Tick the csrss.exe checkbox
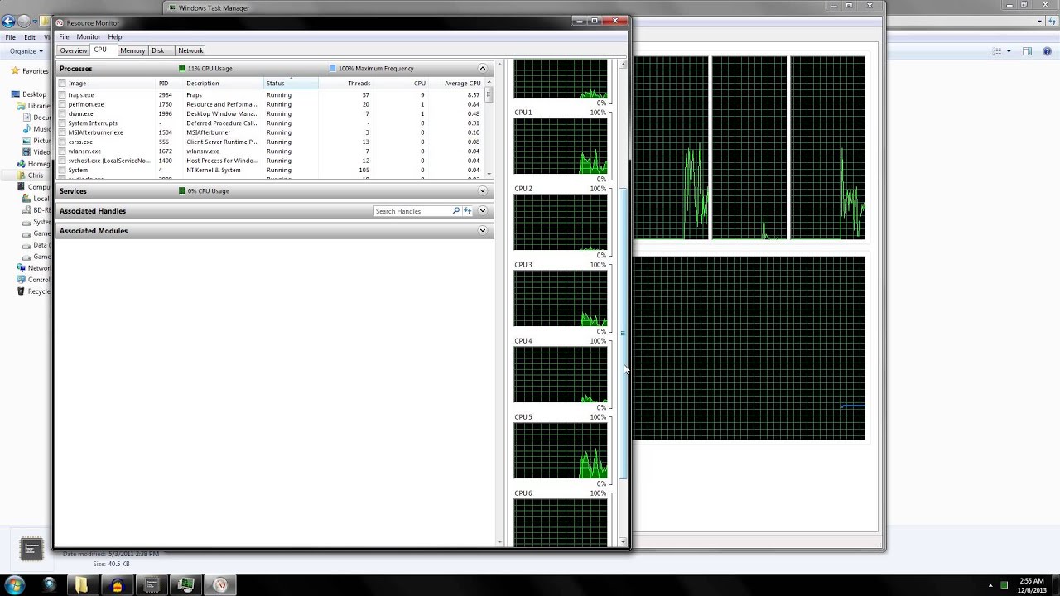The height and width of the screenshot is (596, 1060). click(x=62, y=142)
